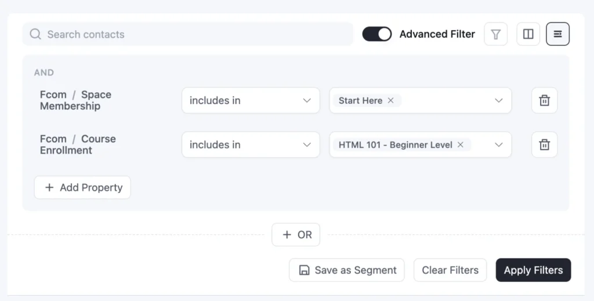Open the Space Membership operator dropdown
Image resolution: width=594 pixels, height=301 pixels.
[251, 100]
